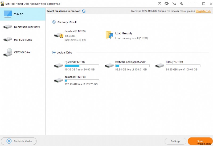The height and width of the screenshot is (146, 213).
Task: Choose CD/DVD Drive in sidebar
Action: pyautogui.click(x=23, y=52)
